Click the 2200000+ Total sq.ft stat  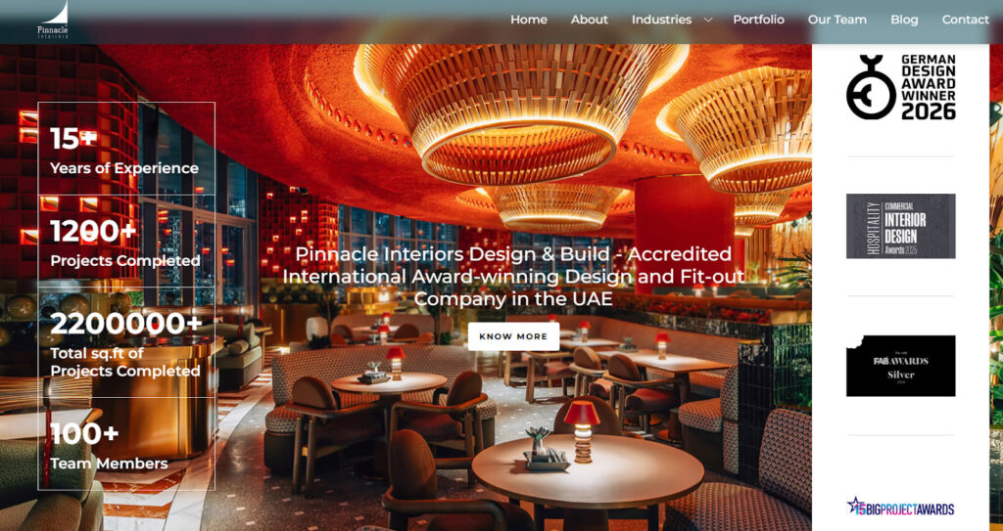(126, 343)
